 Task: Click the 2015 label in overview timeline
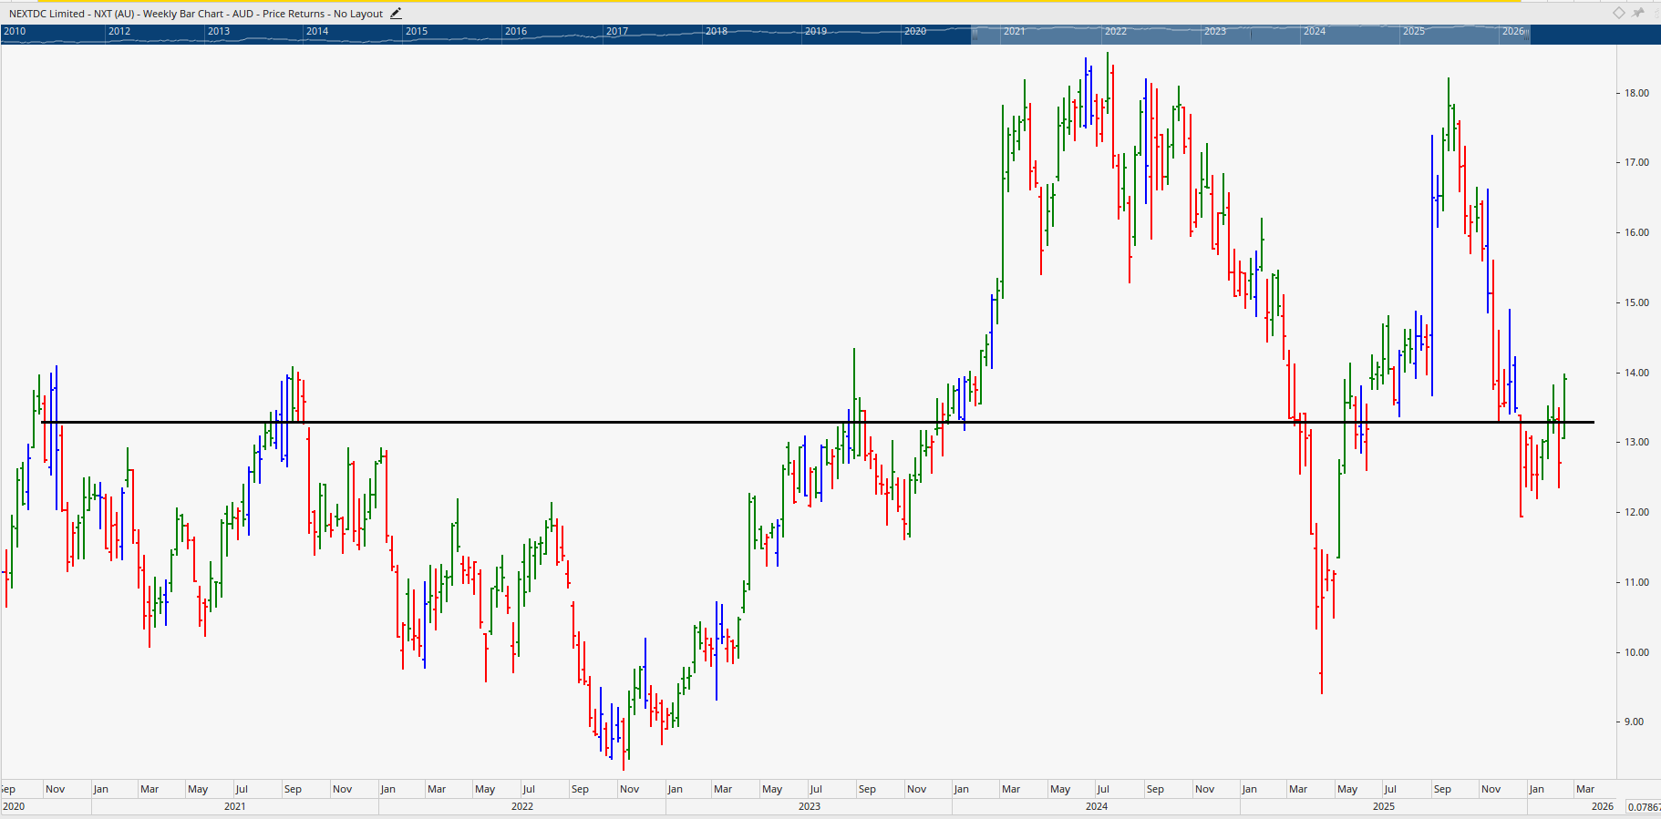pos(417,31)
